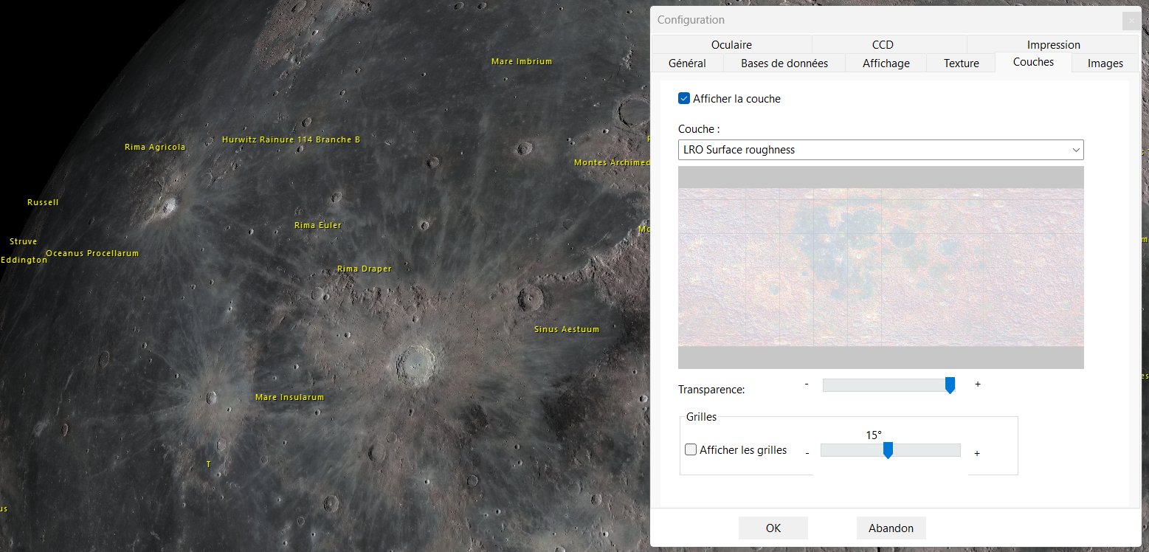Switch to the Impression tab
The width and height of the screenshot is (1149, 552).
[1053, 45]
